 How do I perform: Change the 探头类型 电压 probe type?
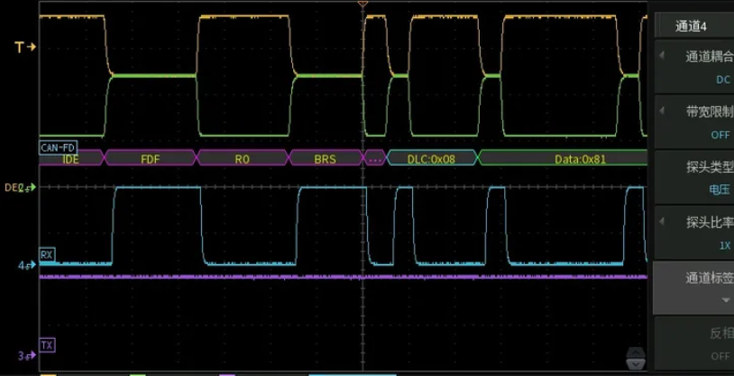point(694,177)
